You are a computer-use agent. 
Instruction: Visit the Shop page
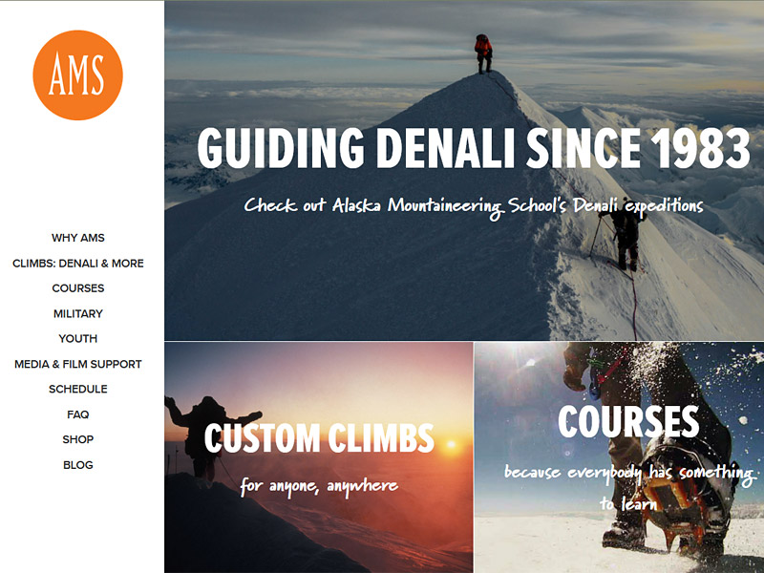(x=78, y=439)
